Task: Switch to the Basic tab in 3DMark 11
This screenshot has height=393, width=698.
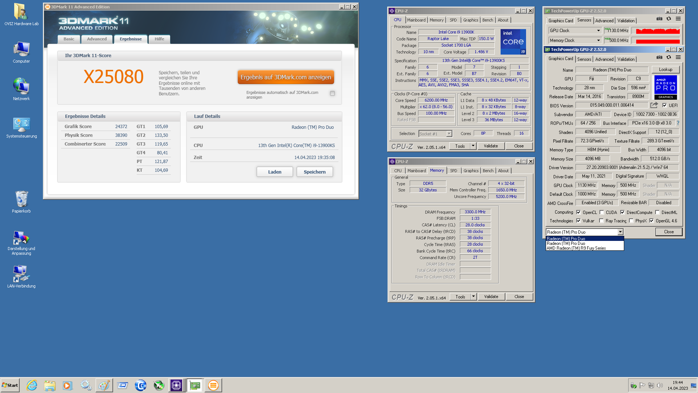Action: pyautogui.click(x=69, y=39)
